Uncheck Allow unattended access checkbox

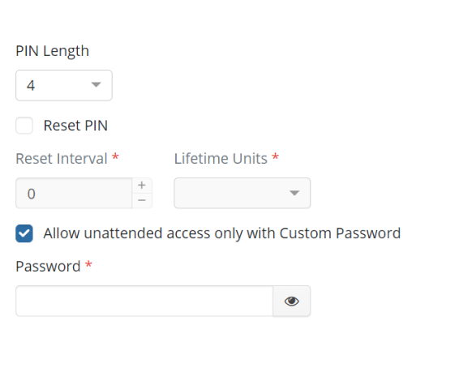coord(24,233)
